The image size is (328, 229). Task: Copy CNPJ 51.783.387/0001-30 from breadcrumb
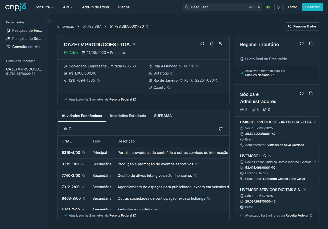147,26
